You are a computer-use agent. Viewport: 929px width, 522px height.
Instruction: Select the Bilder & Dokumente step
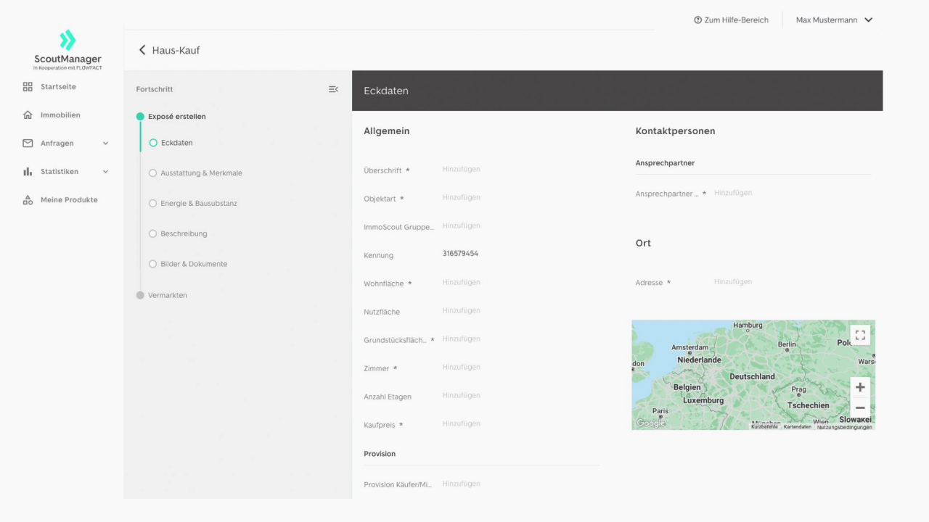pos(193,264)
